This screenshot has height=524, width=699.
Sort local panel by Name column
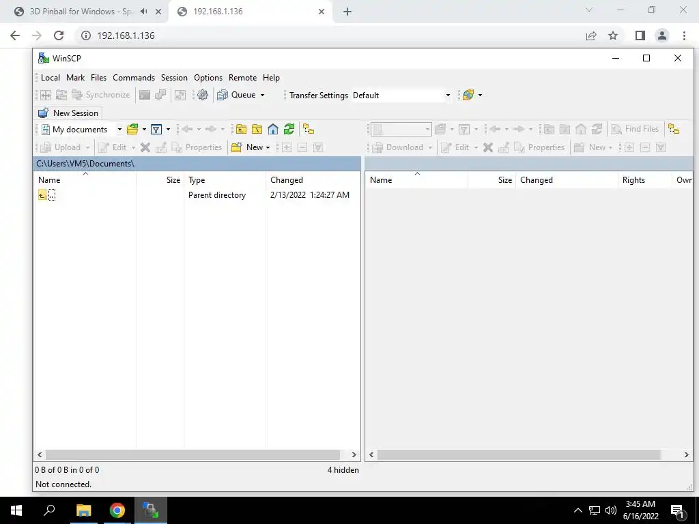click(85, 180)
